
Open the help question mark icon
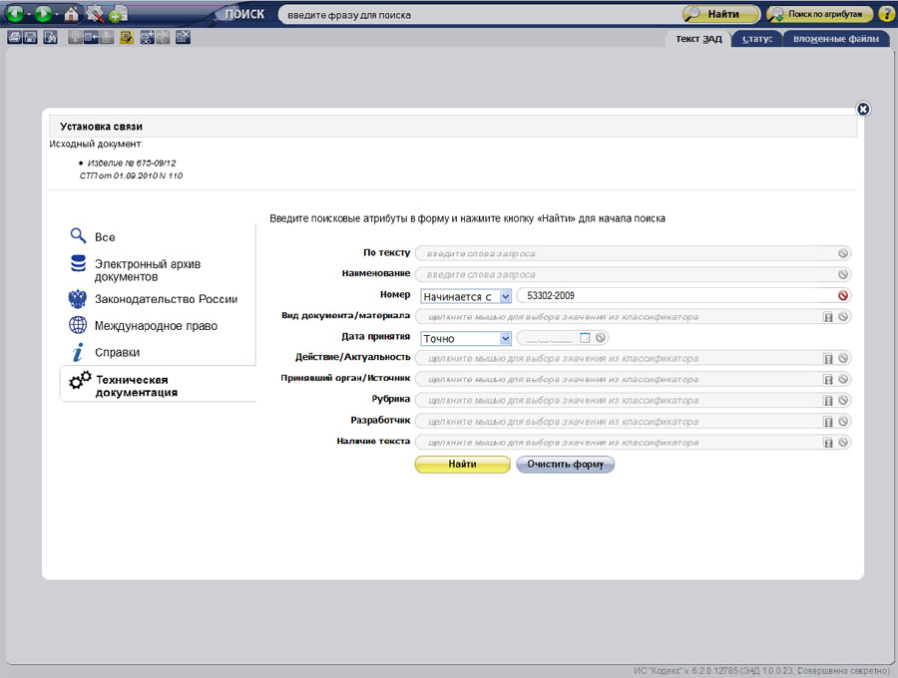[886, 14]
